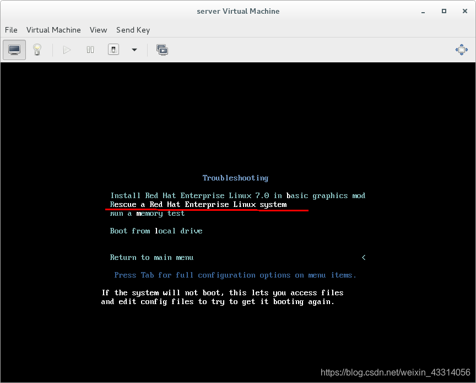Close the server Virtual Machine window
The image size is (476, 383).
pos(465,11)
